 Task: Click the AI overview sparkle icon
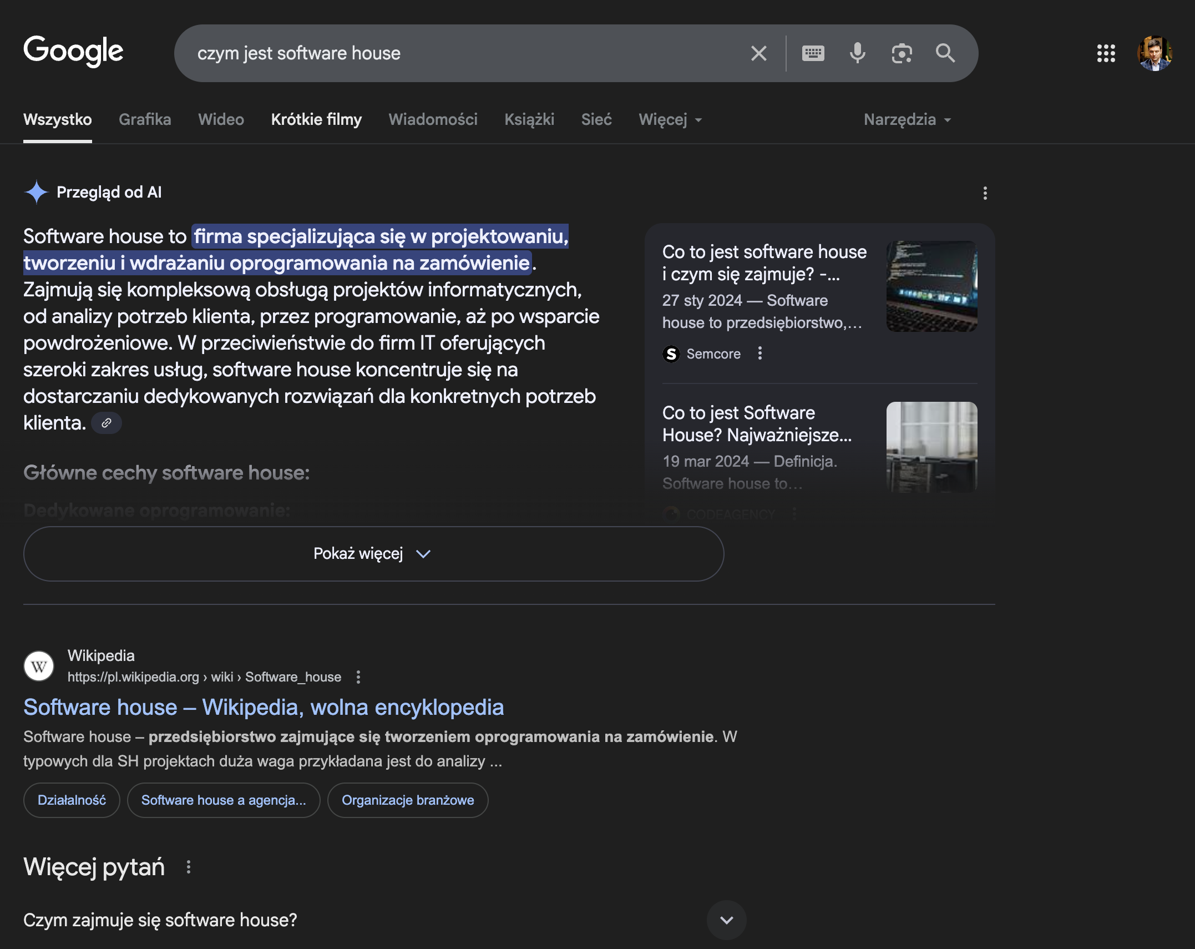click(37, 192)
